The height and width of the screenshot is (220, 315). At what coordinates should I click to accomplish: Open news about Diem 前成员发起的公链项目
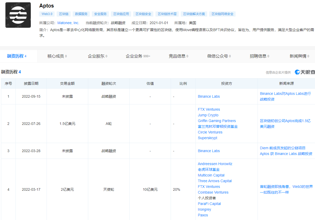pos(286,151)
